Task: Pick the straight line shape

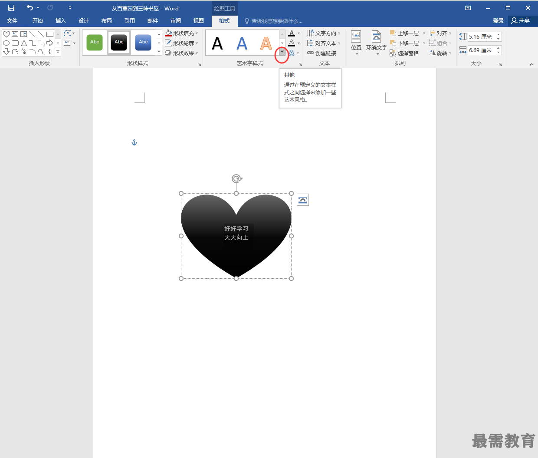Action: click(x=33, y=34)
